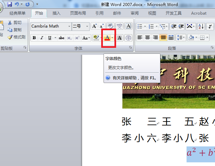Open the font color dropdown arrow

point(112,38)
